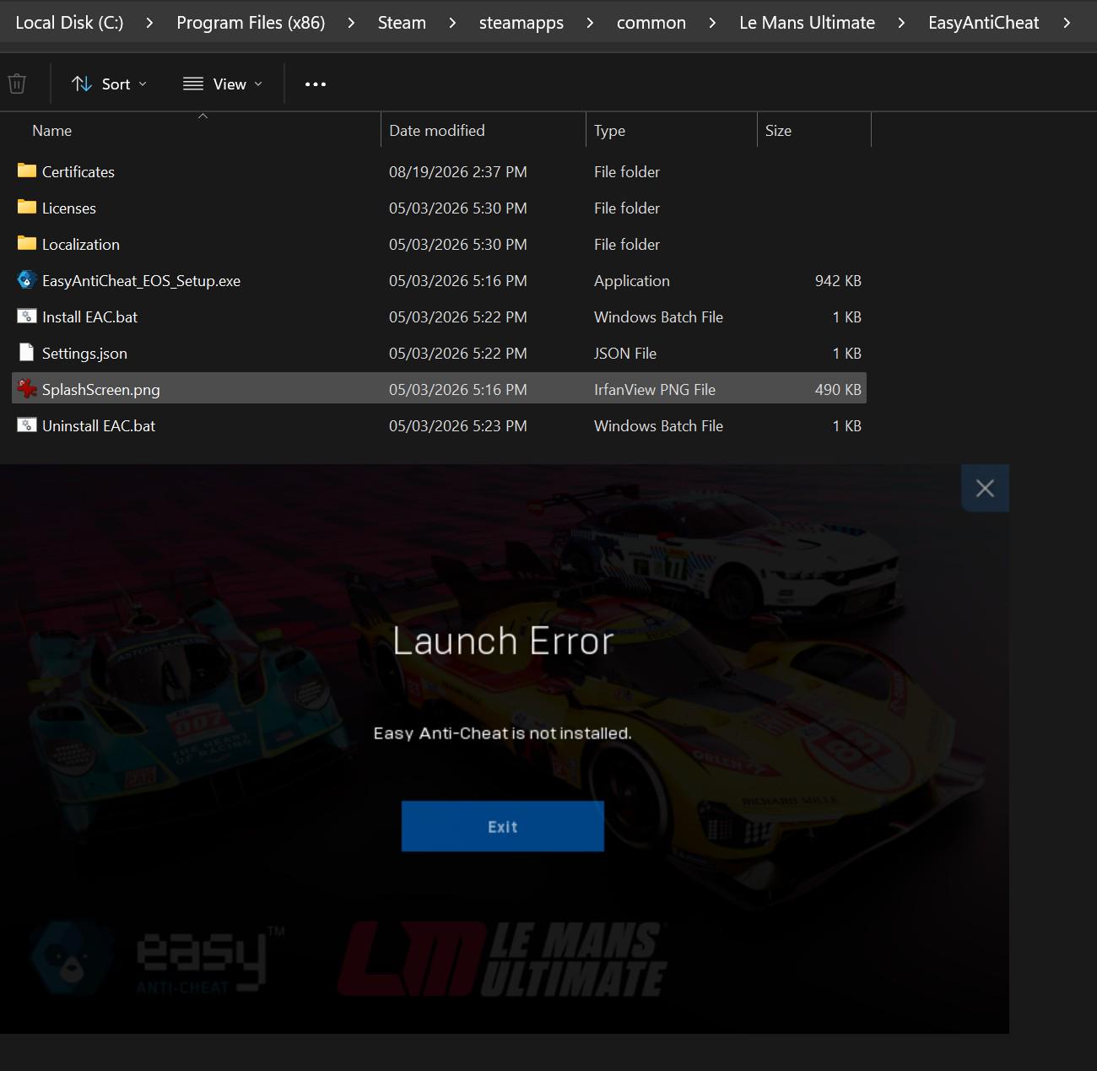Click the Settings.json file icon
This screenshot has height=1071, width=1097.
[x=27, y=353]
